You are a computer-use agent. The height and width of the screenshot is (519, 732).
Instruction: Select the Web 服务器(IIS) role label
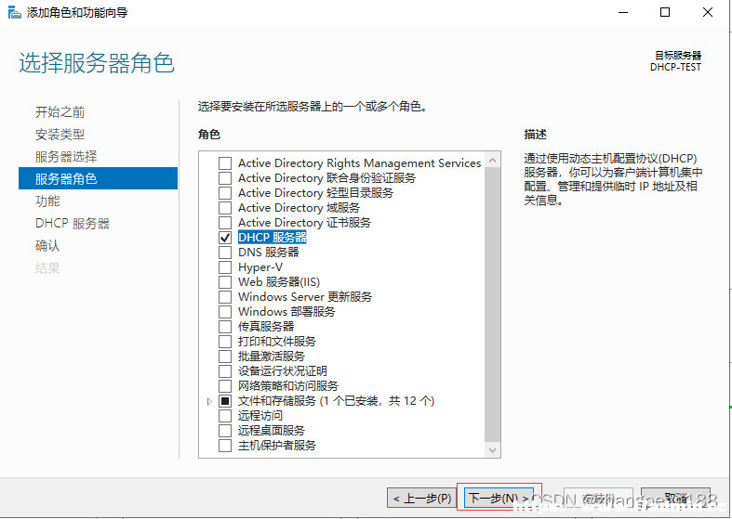pyautogui.click(x=279, y=282)
